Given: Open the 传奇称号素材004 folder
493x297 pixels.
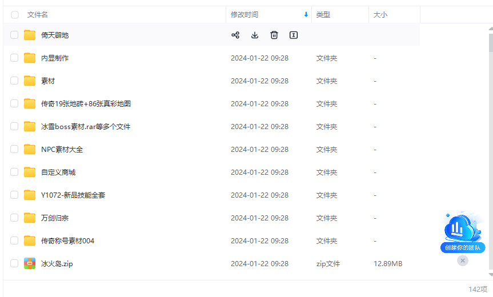Looking at the screenshot, I should (67, 241).
